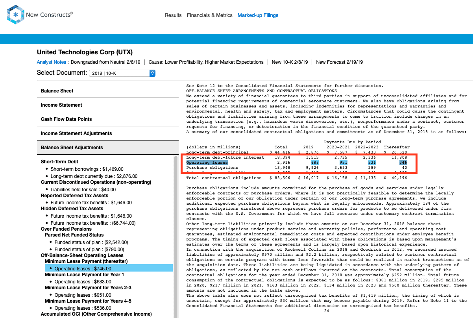Click Off-Balance-Sheet Operating Leases heading
473x318 pixels.
tap(82, 255)
